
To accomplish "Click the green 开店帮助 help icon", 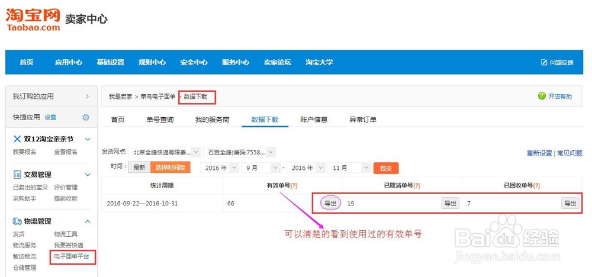I will [542, 96].
